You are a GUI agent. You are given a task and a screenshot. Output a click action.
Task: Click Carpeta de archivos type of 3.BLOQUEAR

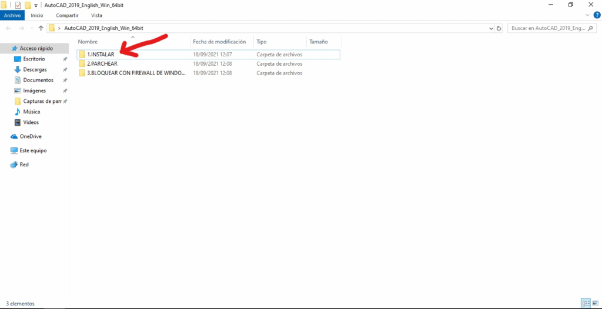coord(279,73)
